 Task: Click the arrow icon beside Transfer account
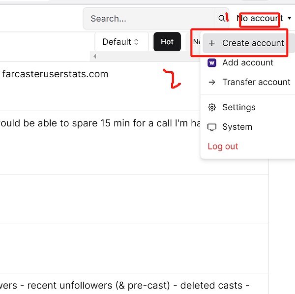[212, 82]
